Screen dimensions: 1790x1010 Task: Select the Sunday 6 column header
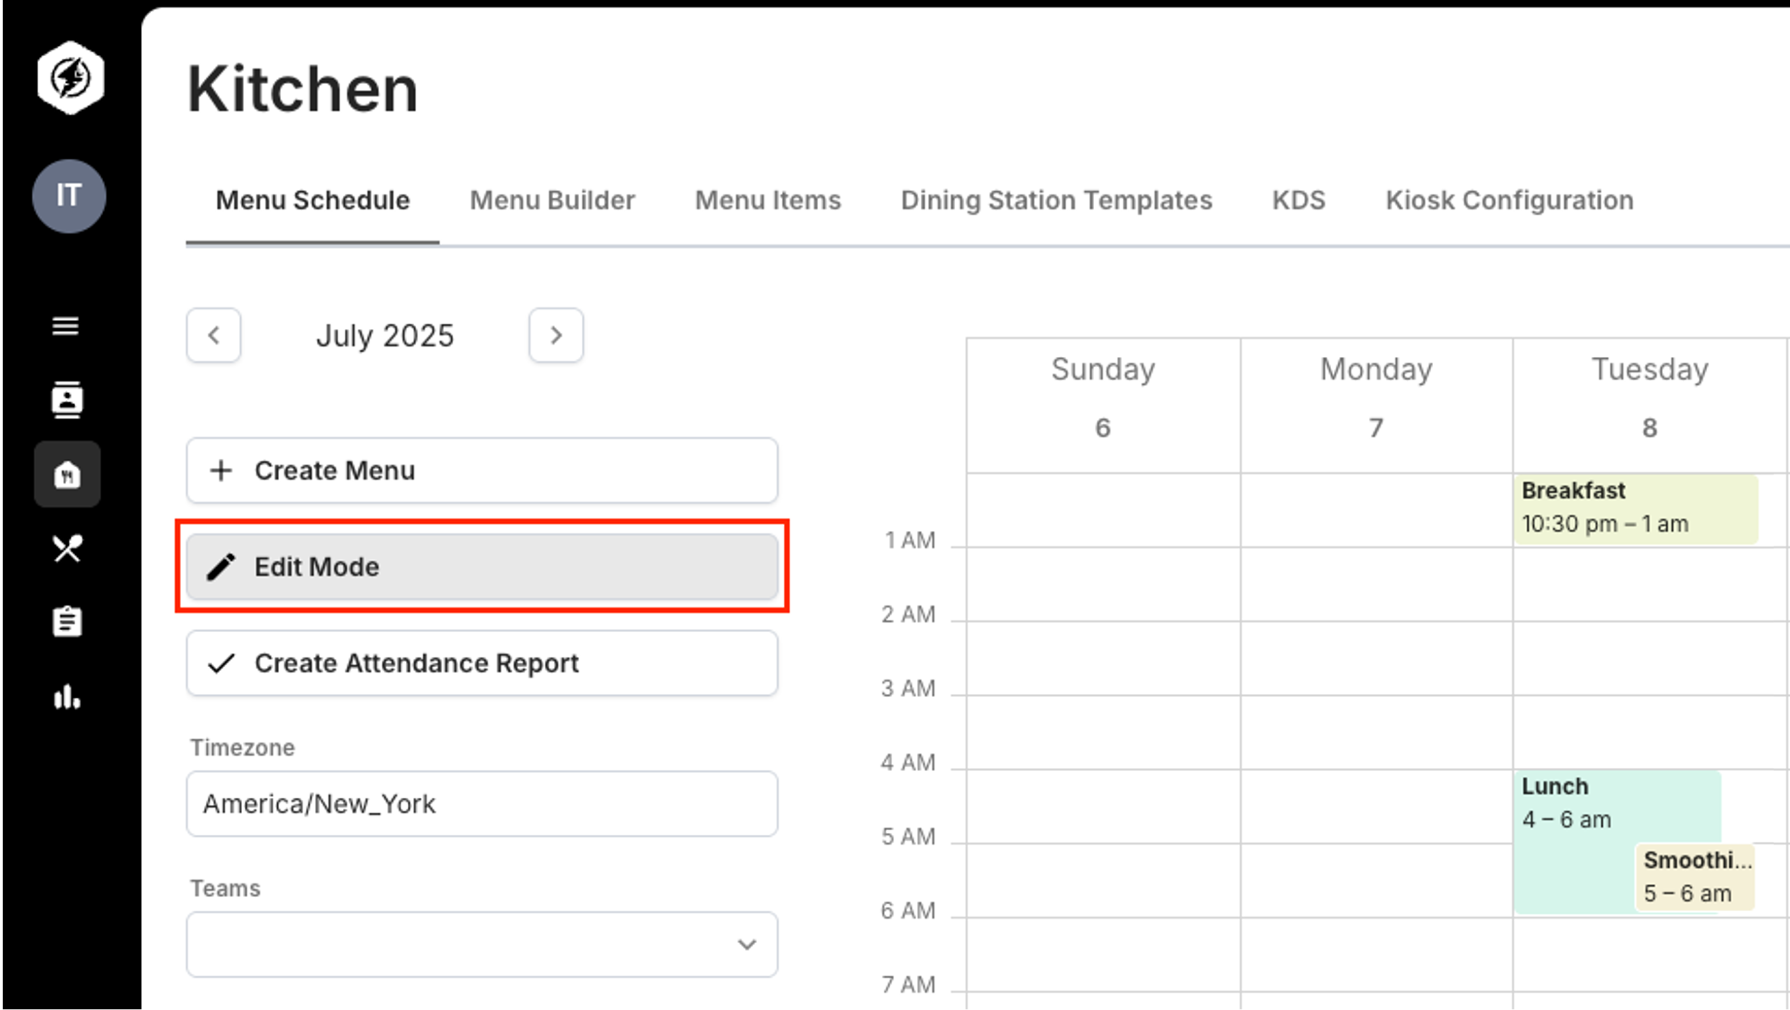pos(1103,406)
